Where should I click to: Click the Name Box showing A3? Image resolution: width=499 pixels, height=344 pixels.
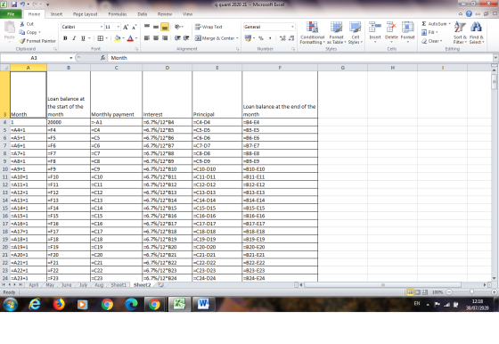[35, 58]
